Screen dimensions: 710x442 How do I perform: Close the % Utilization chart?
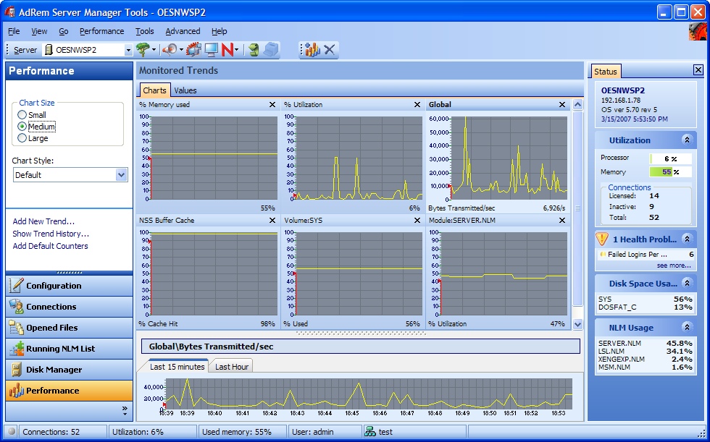point(417,104)
